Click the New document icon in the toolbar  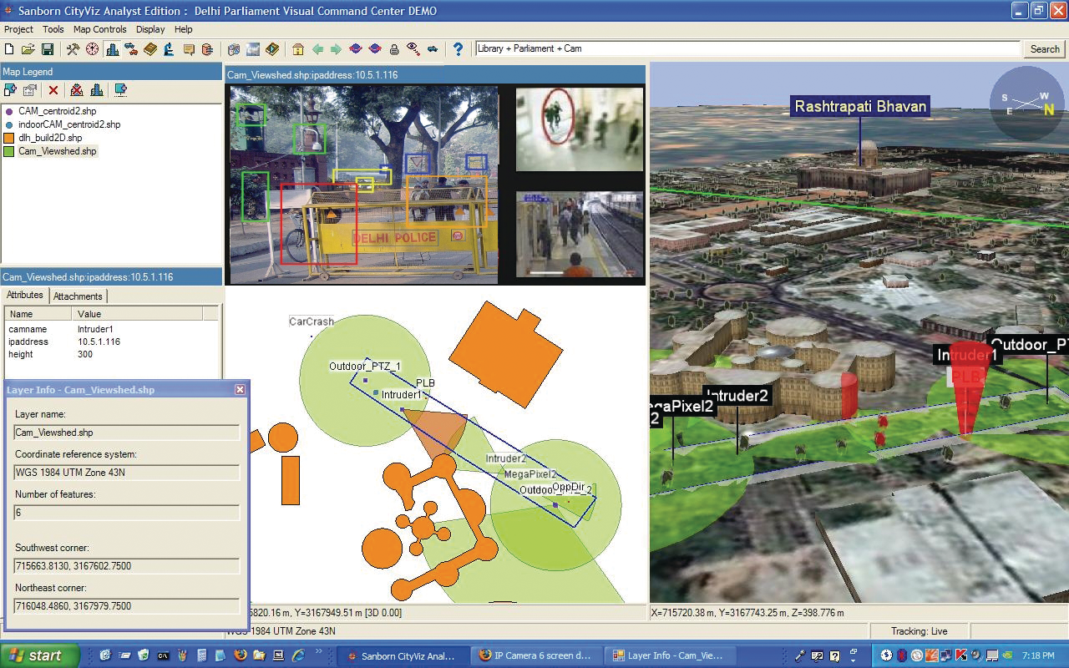(9, 49)
